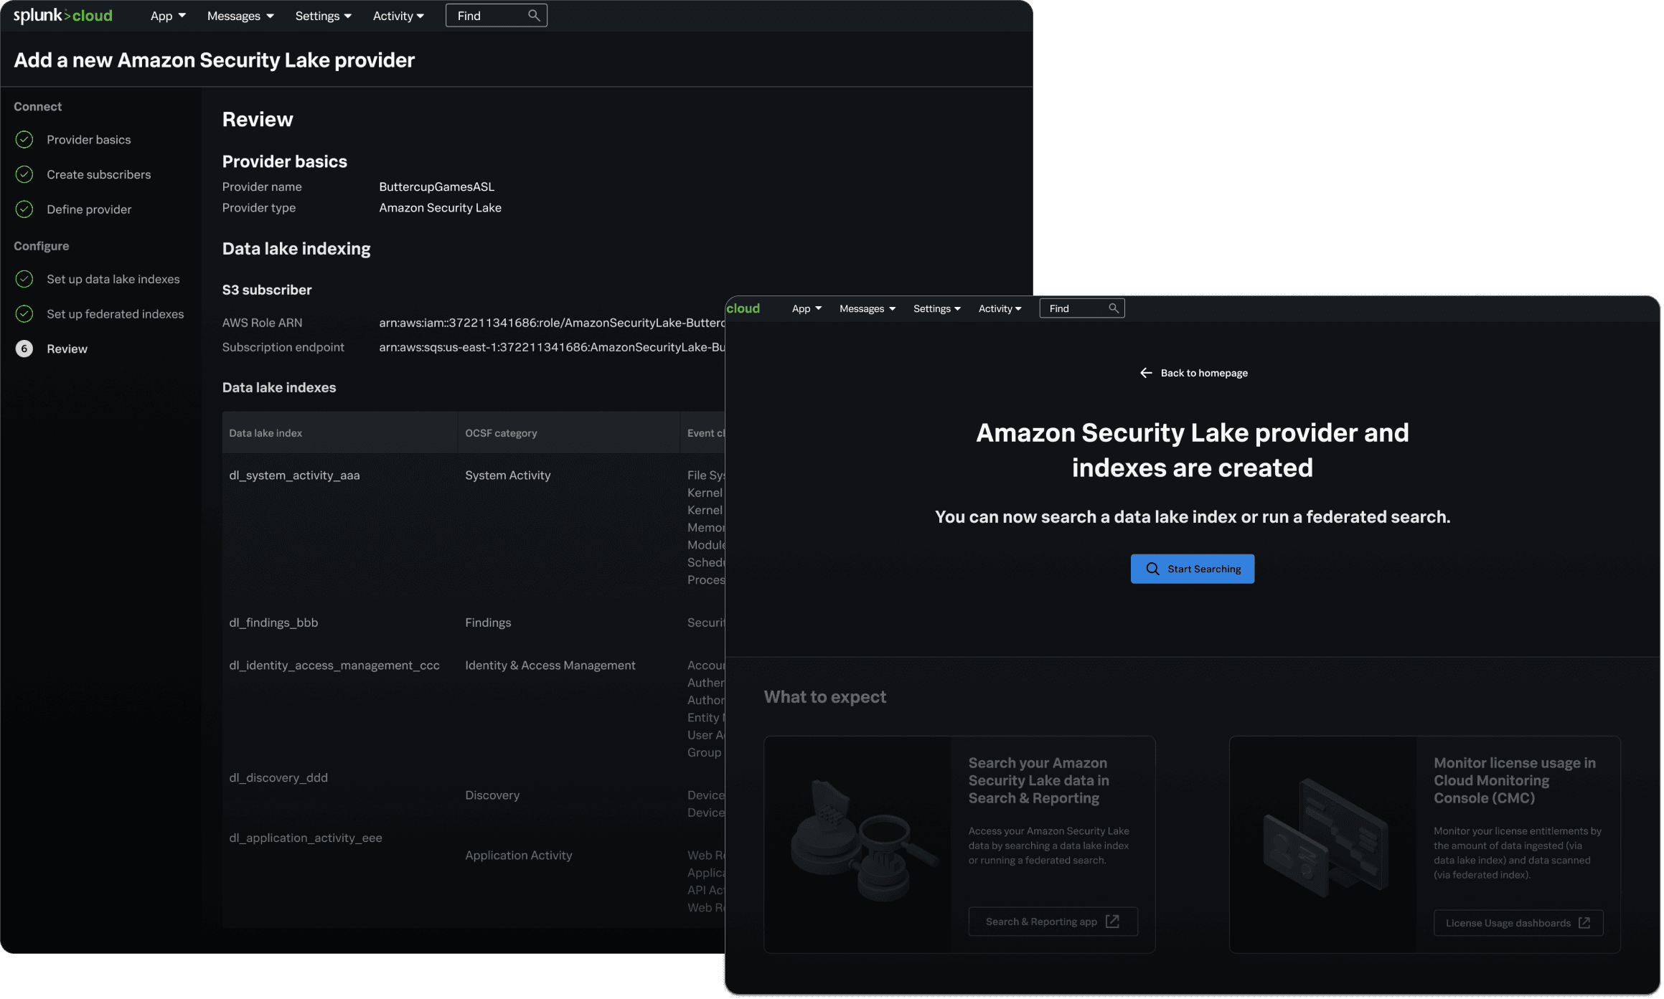The image size is (1664, 999).
Task: Expand the Messages dropdown in top bar
Action: [240, 16]
